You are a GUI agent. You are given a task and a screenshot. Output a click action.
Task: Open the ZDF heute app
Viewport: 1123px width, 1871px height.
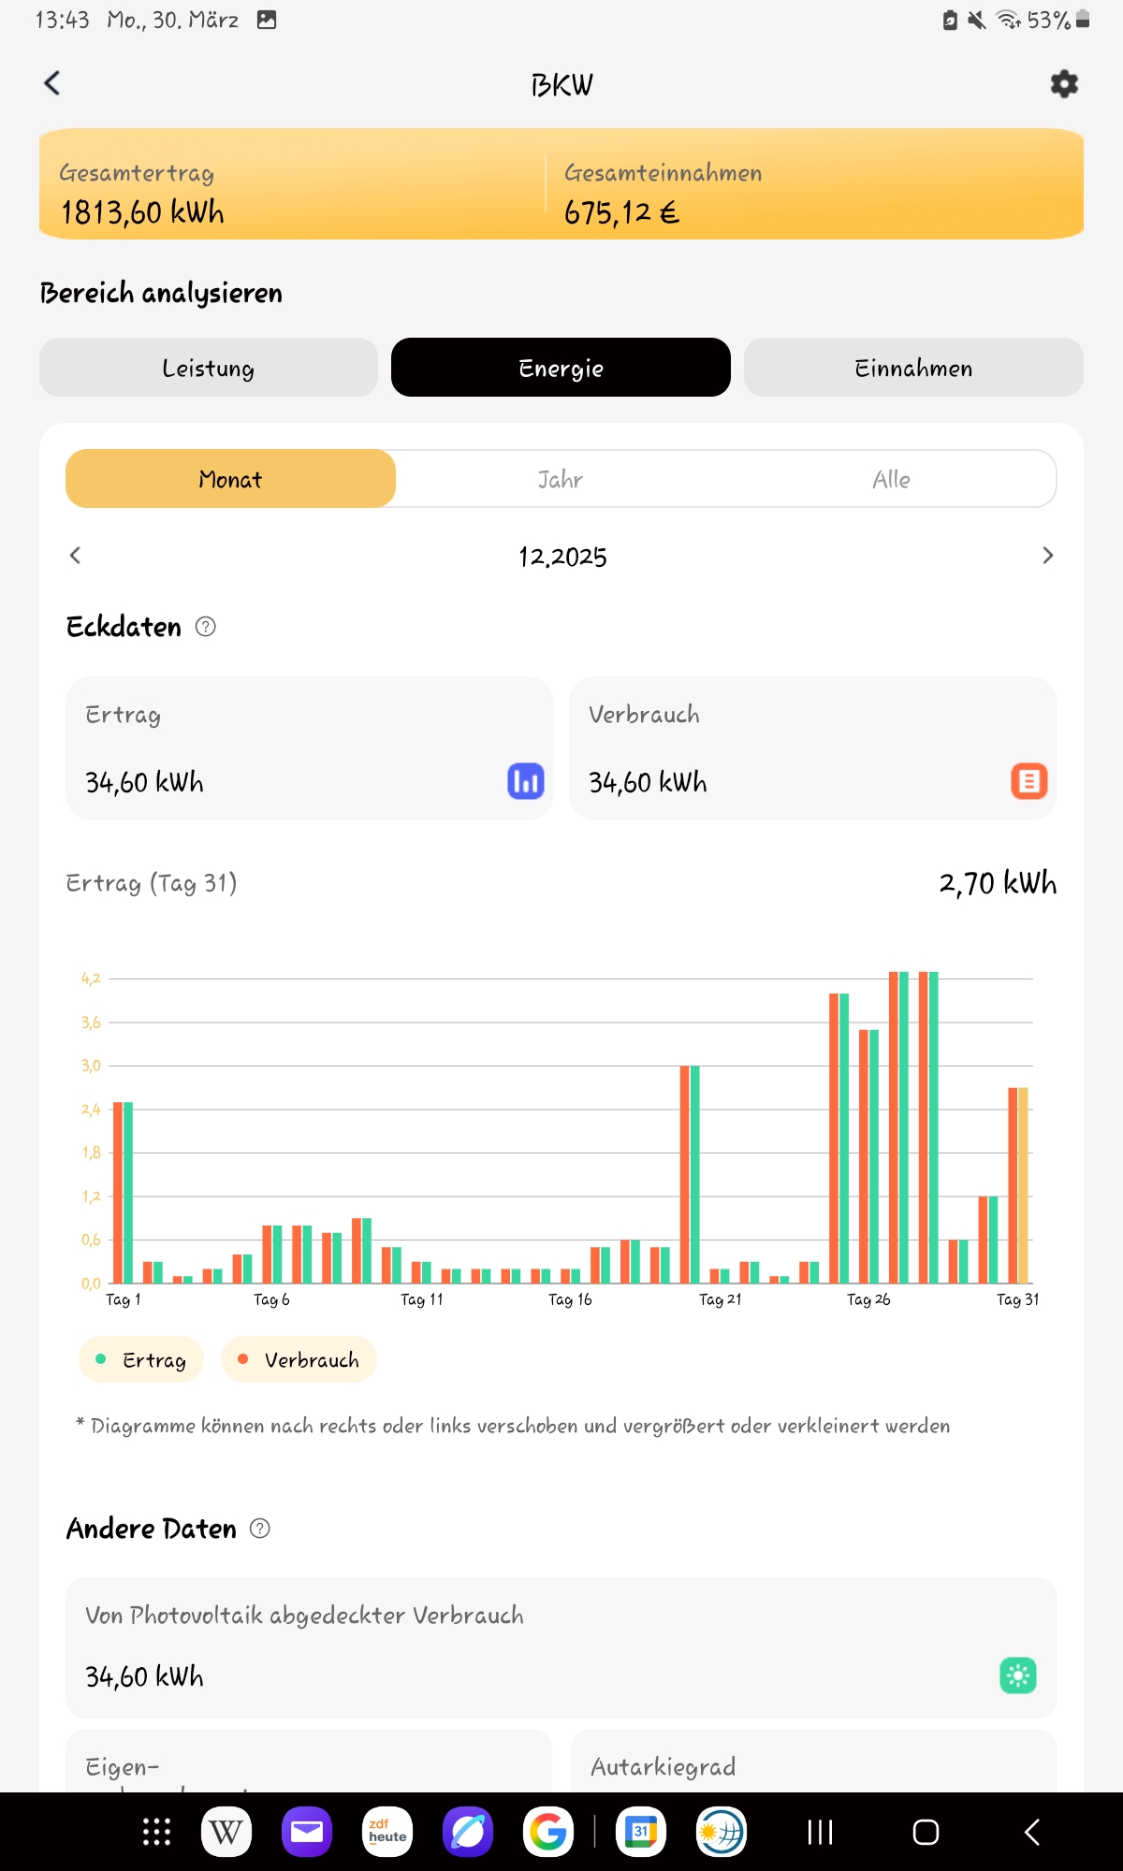(387, 1832)
